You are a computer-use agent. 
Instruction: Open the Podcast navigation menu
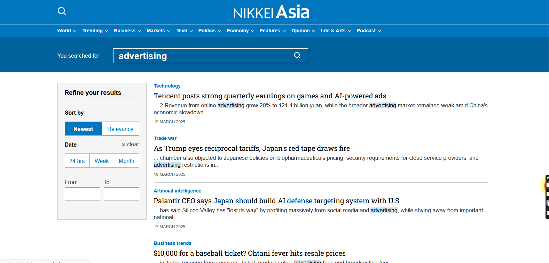(368, 31)
